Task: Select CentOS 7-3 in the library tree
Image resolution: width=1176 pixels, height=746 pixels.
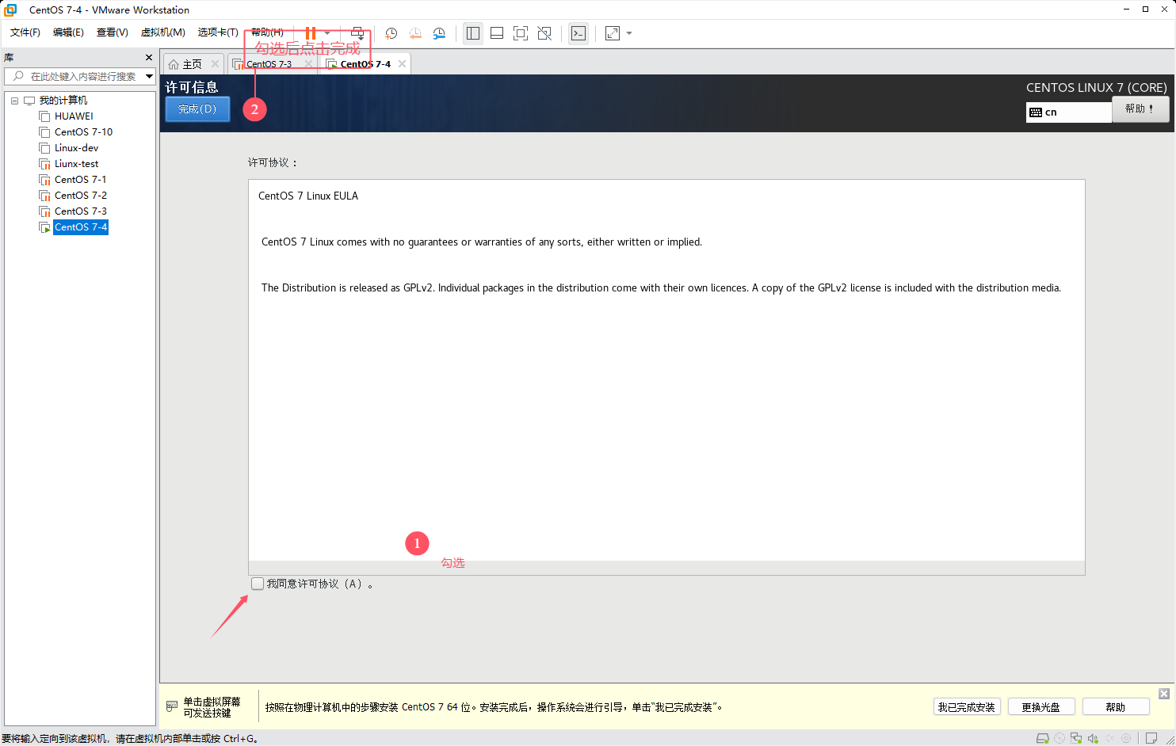Action: coord(80,211)
